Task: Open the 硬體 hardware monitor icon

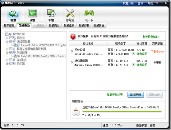Action: (32, 15)
